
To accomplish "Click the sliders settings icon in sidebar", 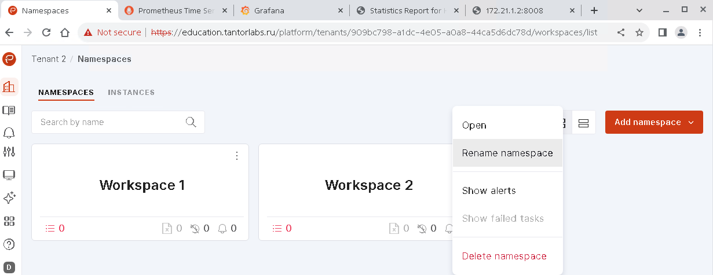I will pyautogui.click(x=9, y=152).
